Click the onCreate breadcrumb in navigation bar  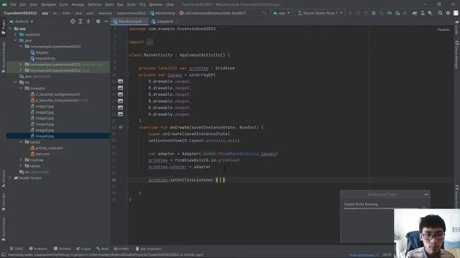(213, 13)
